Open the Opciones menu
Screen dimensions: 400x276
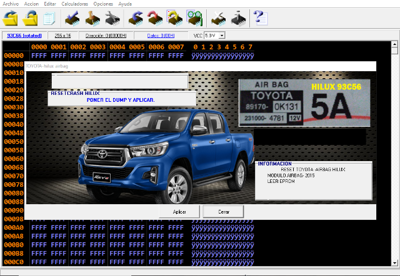coord(103,4)
